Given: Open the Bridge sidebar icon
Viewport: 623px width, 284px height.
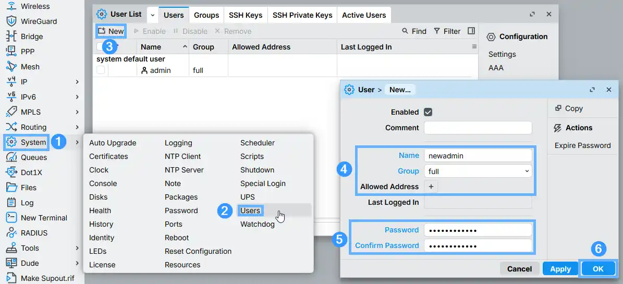Looking at the screenshot, I should [x=11, y=36].
